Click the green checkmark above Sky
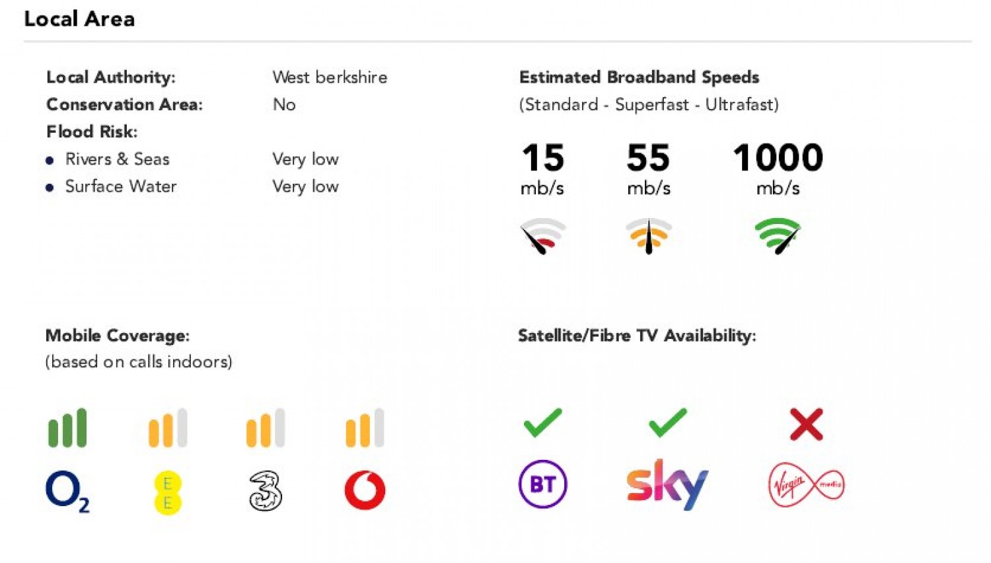 pos(668,423)
